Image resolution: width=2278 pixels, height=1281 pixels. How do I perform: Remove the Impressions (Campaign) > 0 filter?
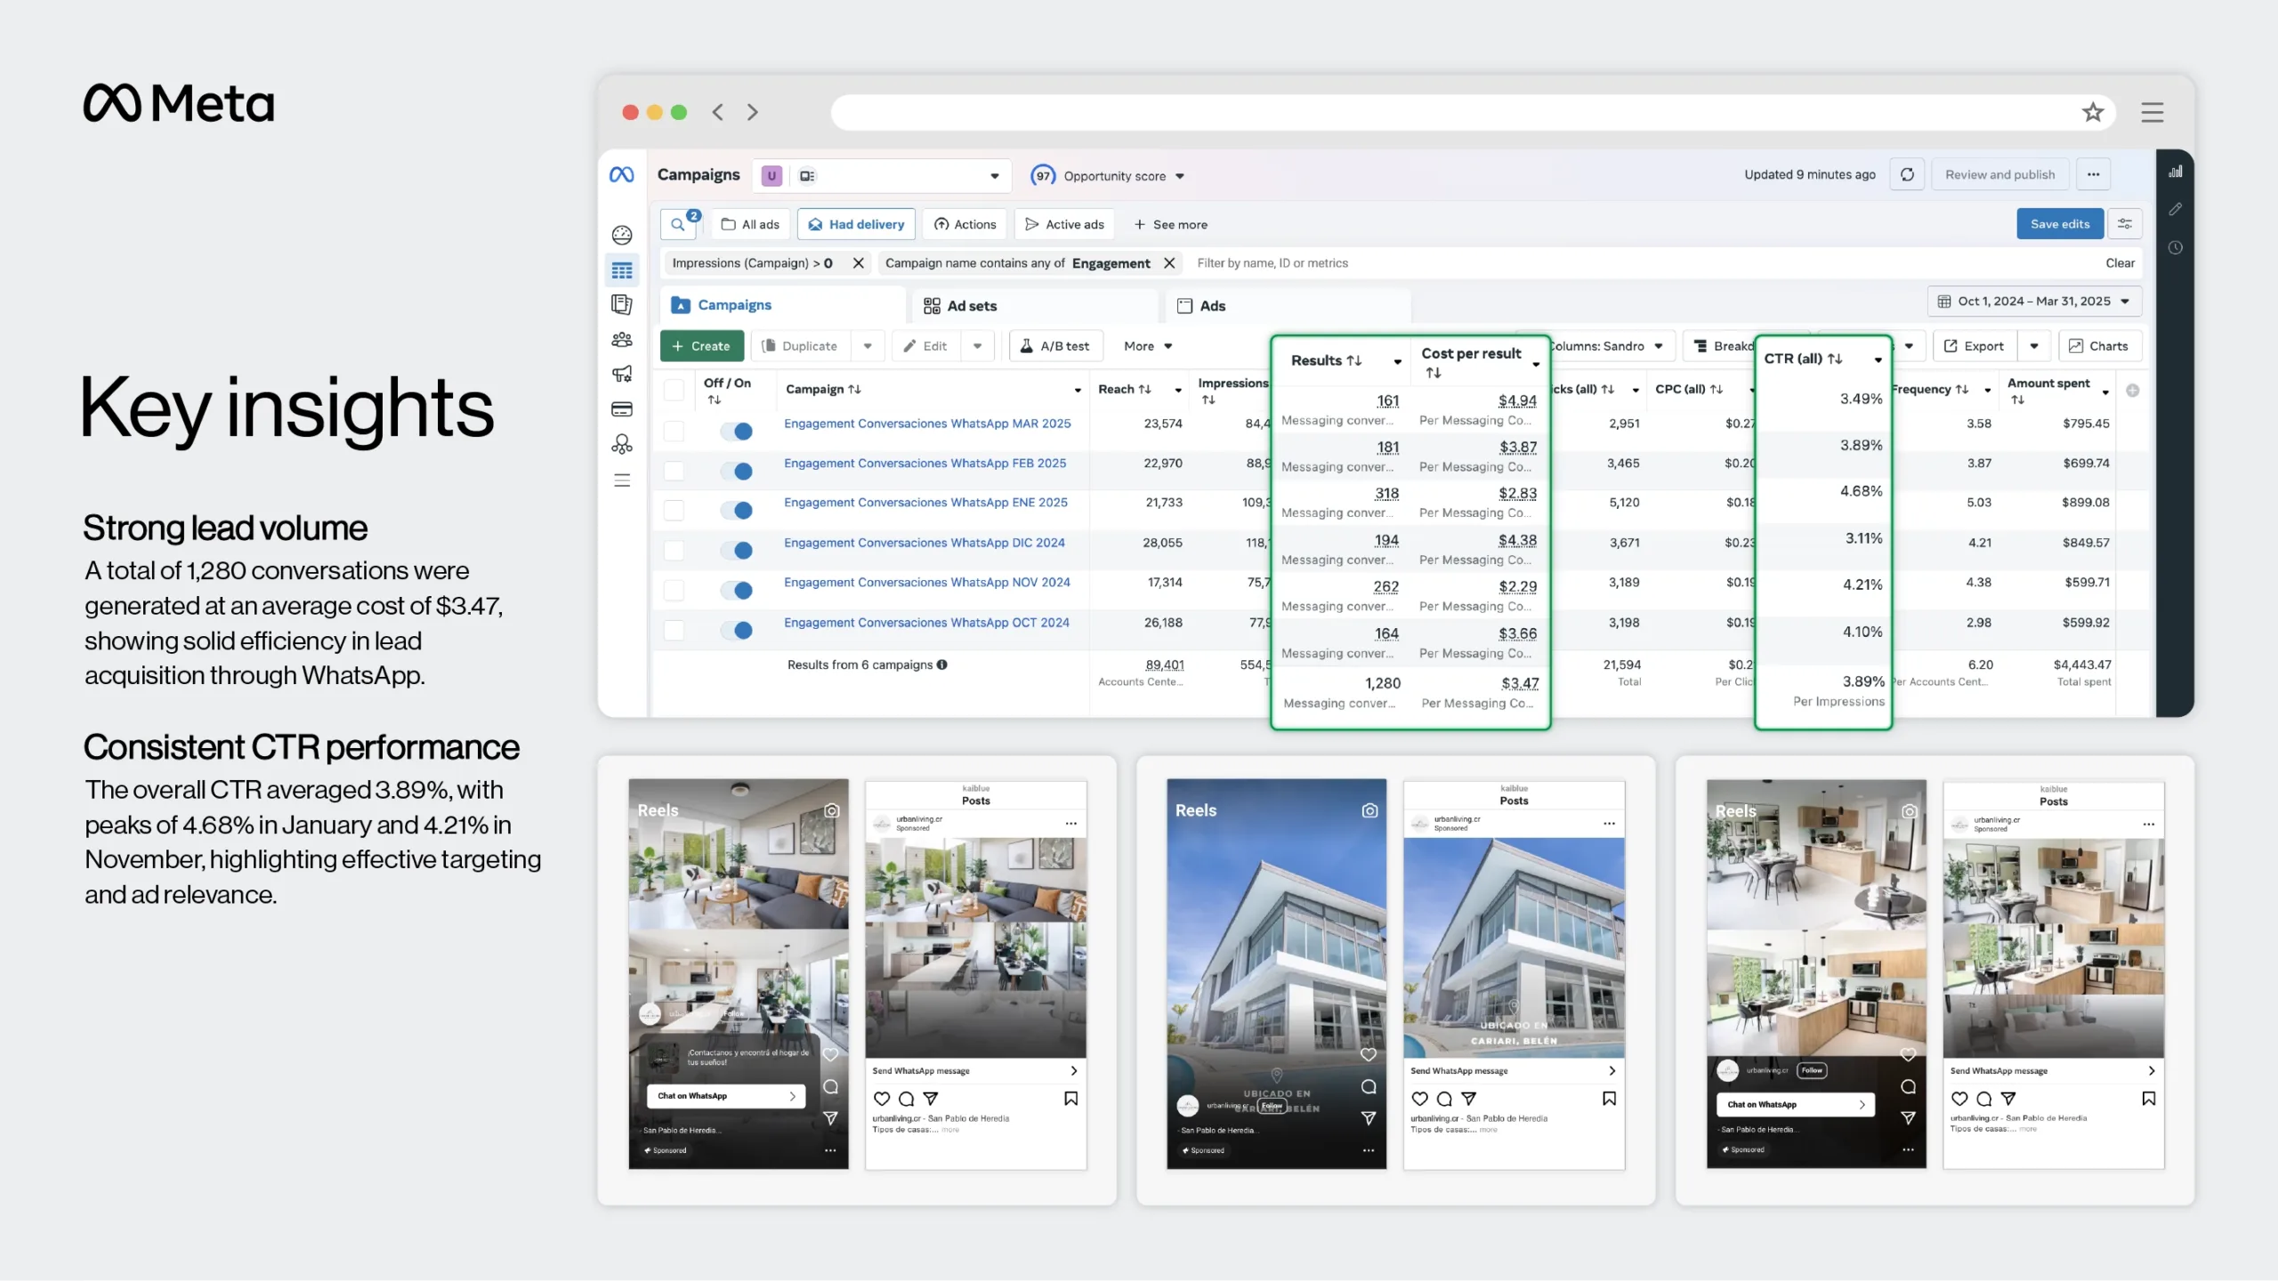[x=858, y=263]
